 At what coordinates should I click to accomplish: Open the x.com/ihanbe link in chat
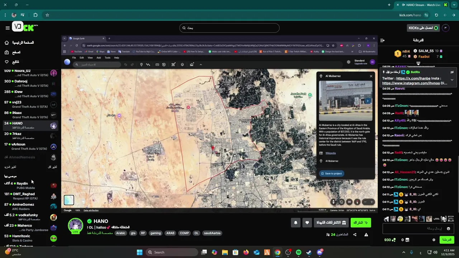(x=413, y=78)
